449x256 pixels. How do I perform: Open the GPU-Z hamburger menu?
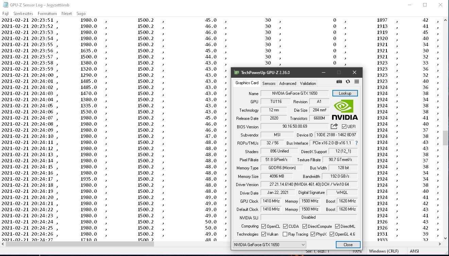coord(357,81)
